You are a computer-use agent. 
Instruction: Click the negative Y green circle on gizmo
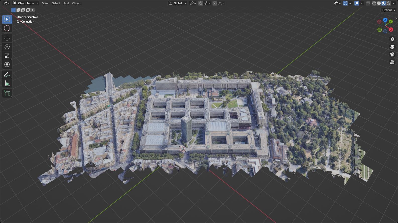coord(380,30)
